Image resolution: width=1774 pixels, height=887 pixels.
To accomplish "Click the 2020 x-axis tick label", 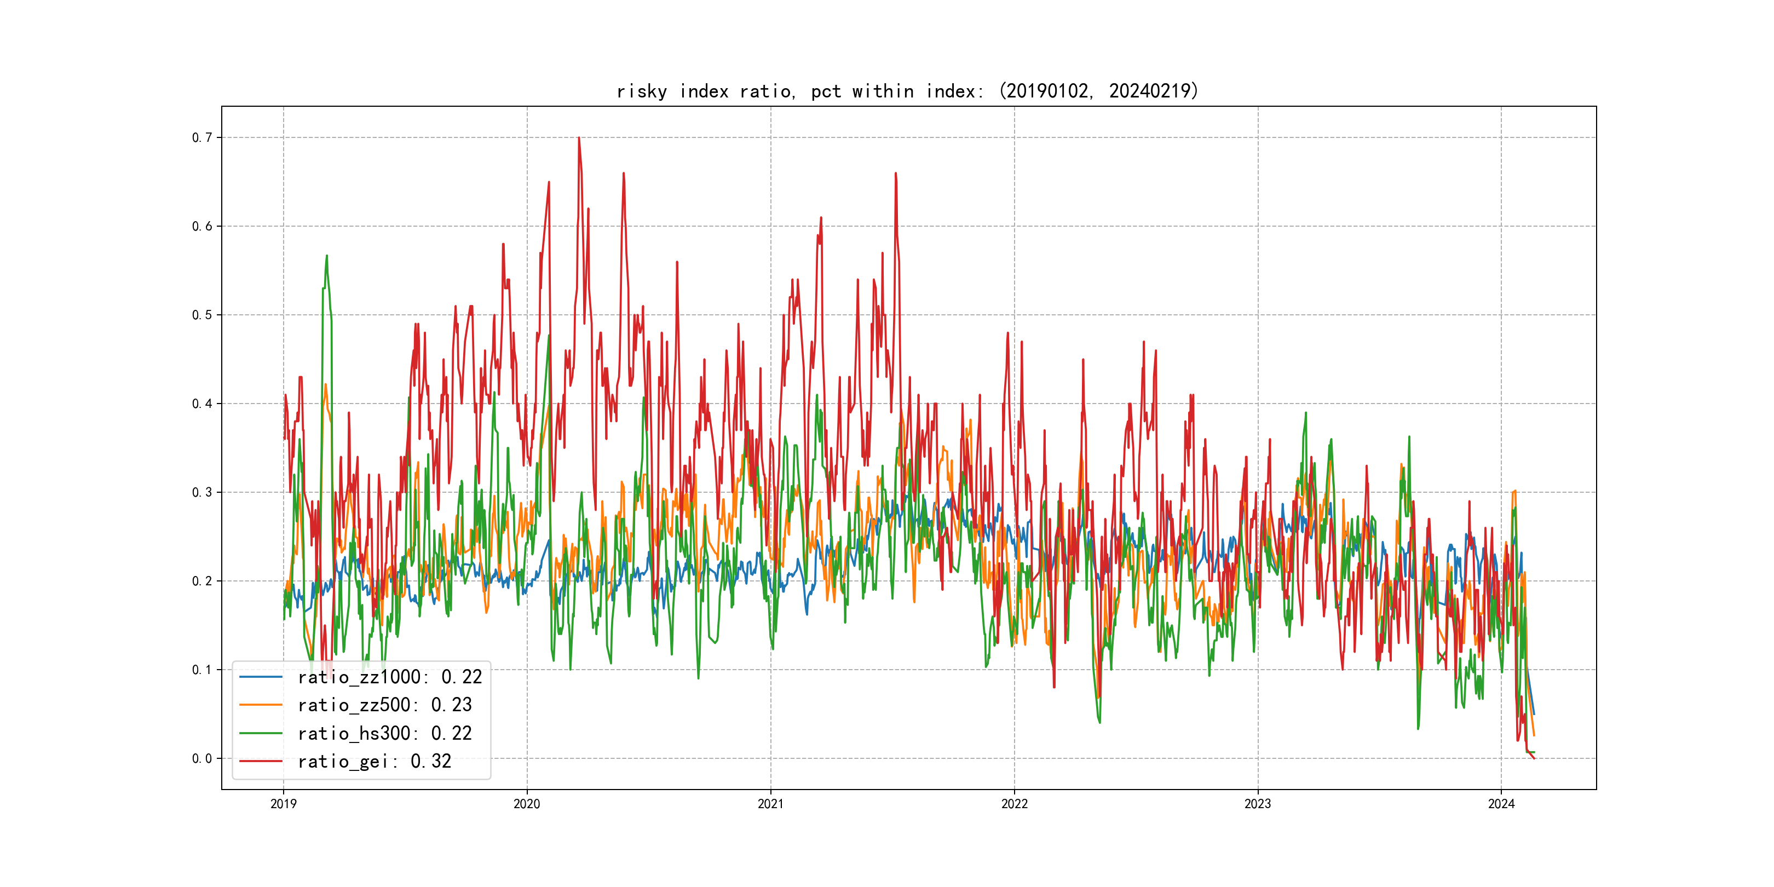I will (x=527, y=804).
